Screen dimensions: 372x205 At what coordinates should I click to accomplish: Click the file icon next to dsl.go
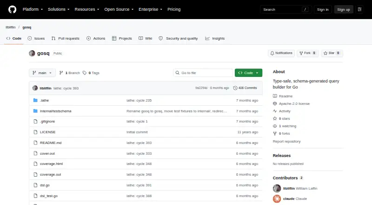click(x=35, y=185)
